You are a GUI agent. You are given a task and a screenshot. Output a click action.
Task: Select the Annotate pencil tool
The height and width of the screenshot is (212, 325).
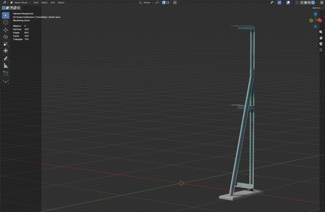click(6, 59)
